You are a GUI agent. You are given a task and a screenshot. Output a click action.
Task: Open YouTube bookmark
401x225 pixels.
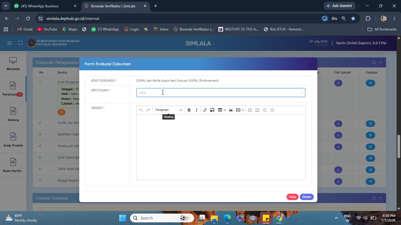(47, 29)
